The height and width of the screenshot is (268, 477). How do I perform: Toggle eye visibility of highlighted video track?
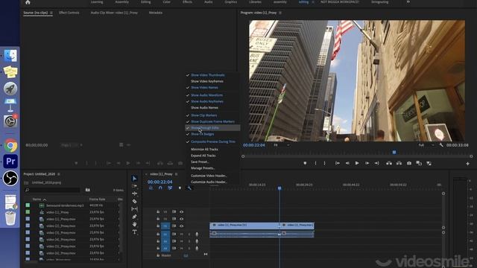181,226
